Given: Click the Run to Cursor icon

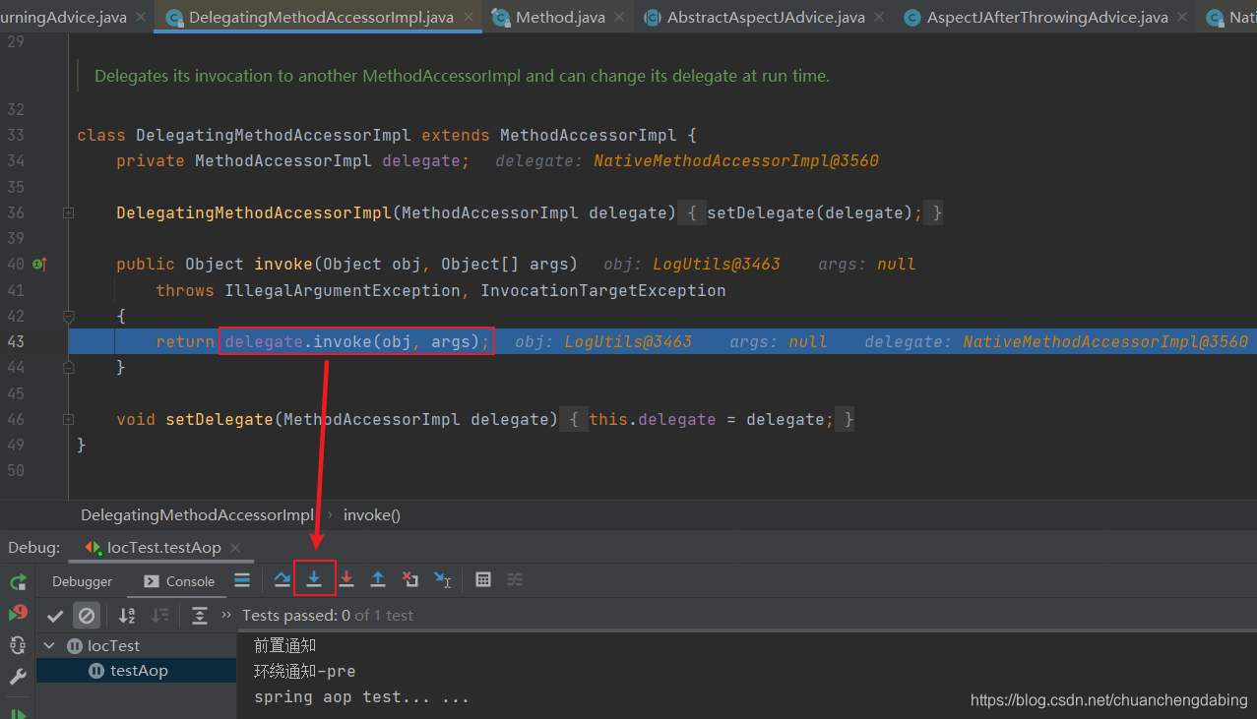Looking at the screenshot, I should tap(443, 579).
